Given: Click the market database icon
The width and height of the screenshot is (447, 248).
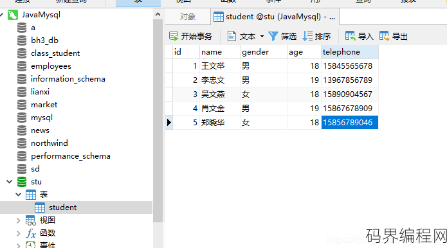Looking at the screenshot, I should pos(22,105).
